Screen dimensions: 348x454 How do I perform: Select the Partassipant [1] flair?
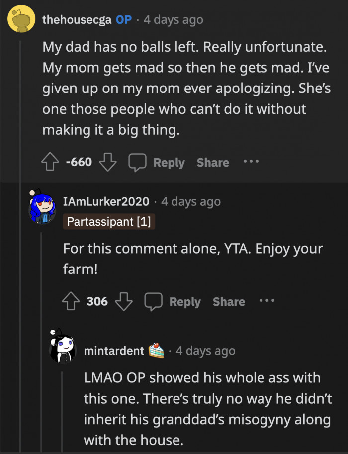(108, 221)
